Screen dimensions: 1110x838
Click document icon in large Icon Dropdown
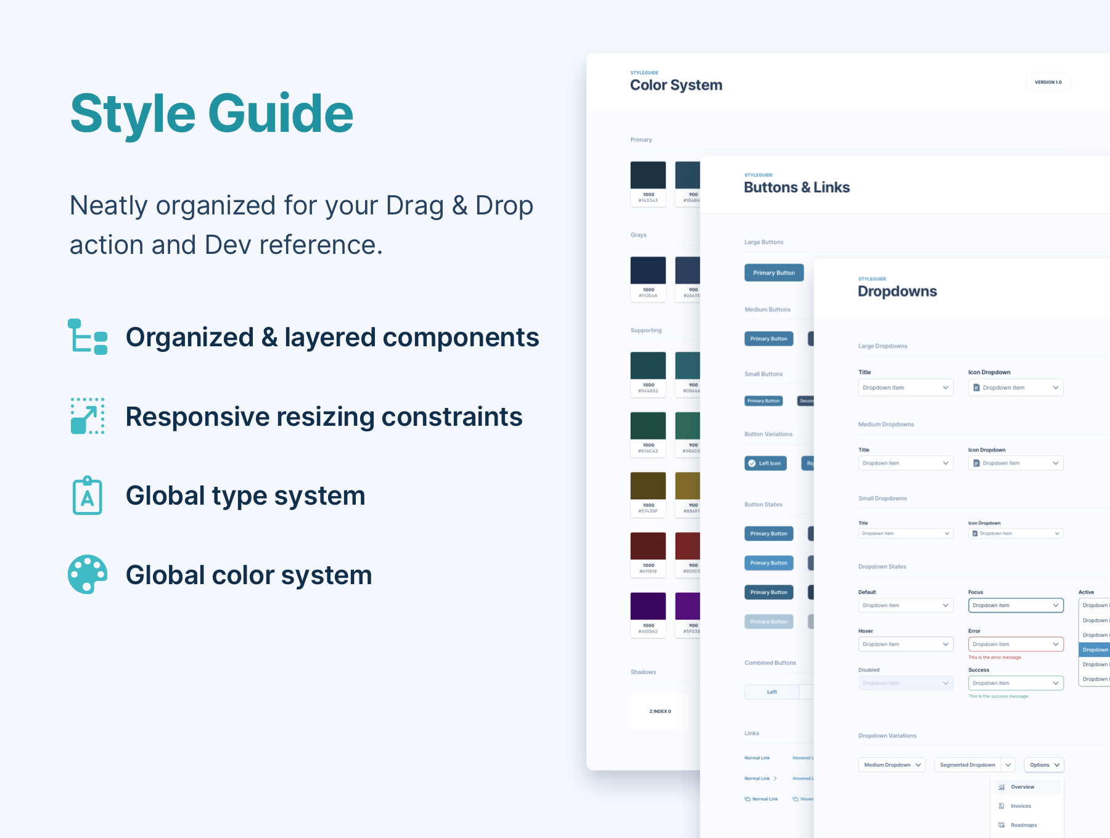[x=976, y=388]
